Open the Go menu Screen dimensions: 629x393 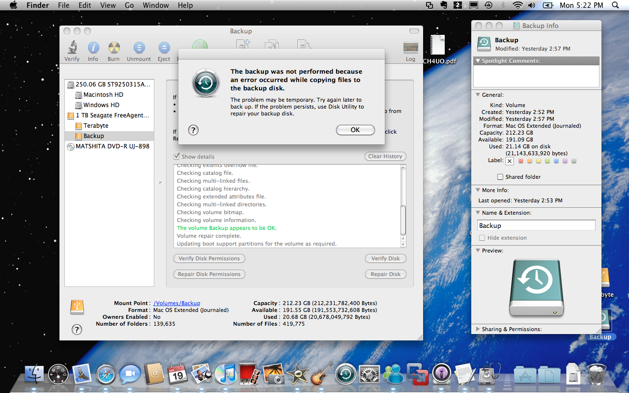(x=129, y=5)
